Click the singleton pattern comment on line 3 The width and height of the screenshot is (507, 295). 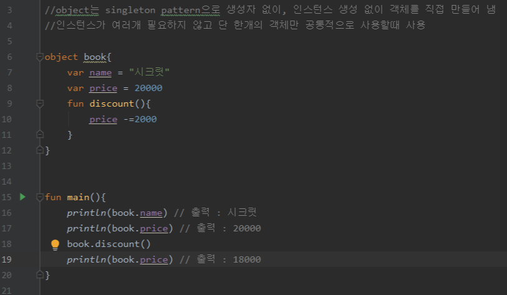click(x=270, y=10)
